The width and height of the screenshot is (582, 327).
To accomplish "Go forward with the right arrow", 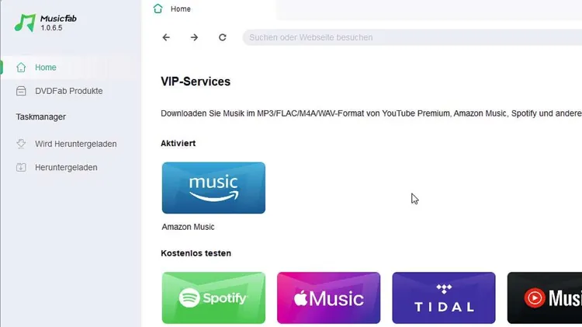I will pos(194,37).
